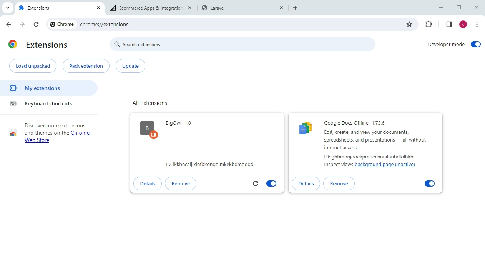Click the bookmark star icon

[409, 24]
